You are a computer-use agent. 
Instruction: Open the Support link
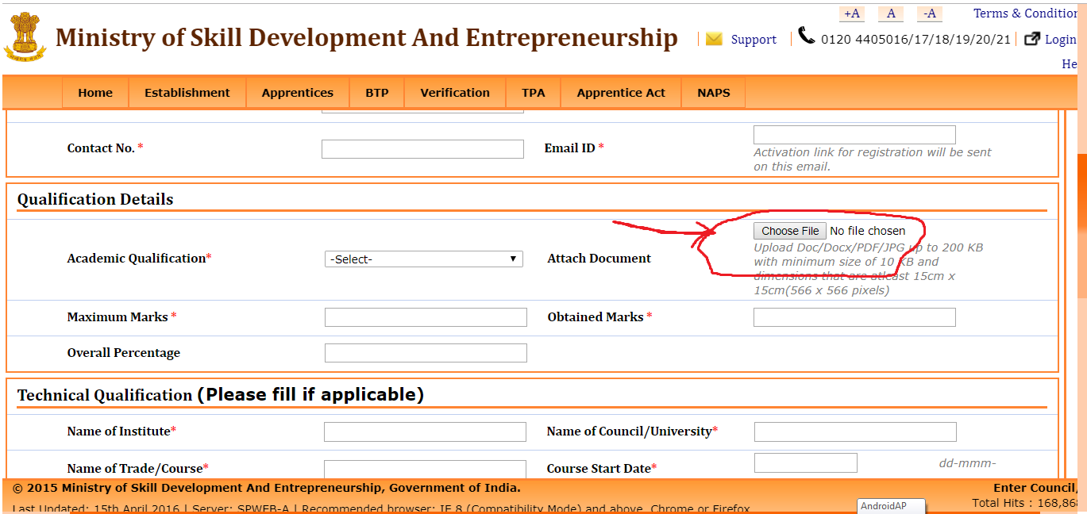click(754, 40)
